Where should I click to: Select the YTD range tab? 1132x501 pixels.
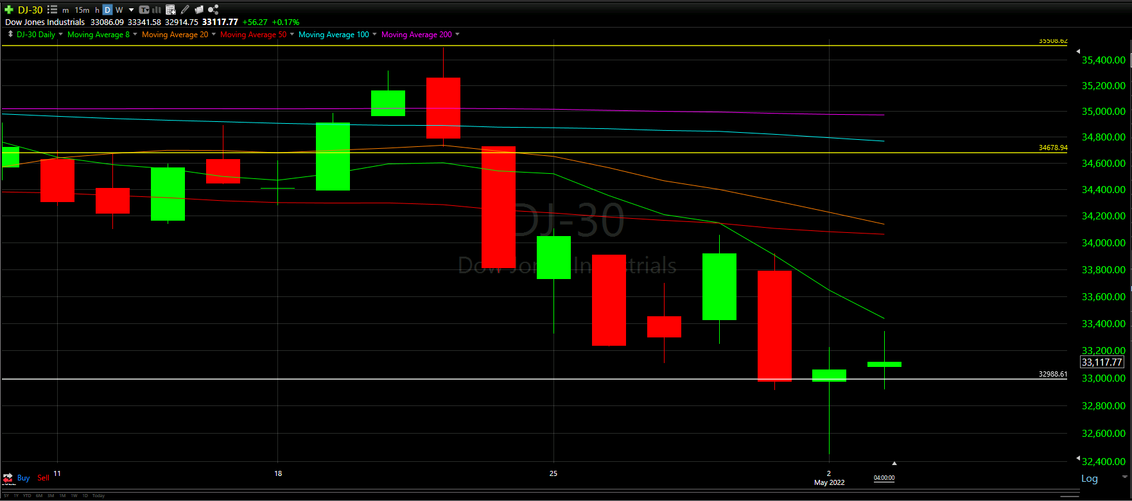[x=27, y=496]
